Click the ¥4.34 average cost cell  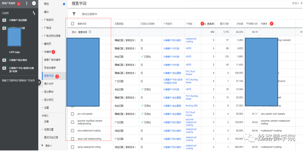(x=254, y=131)
